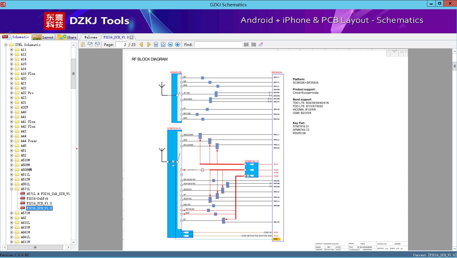Click the tree horizontal scroll left arrow
Screen dimensions: 457x258
5,247
